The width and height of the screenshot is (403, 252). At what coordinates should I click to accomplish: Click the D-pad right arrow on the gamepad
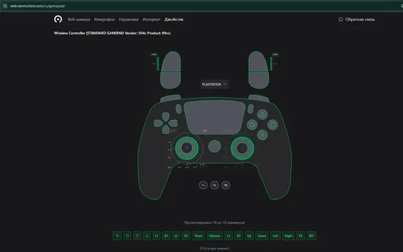(x=173, y=123)
